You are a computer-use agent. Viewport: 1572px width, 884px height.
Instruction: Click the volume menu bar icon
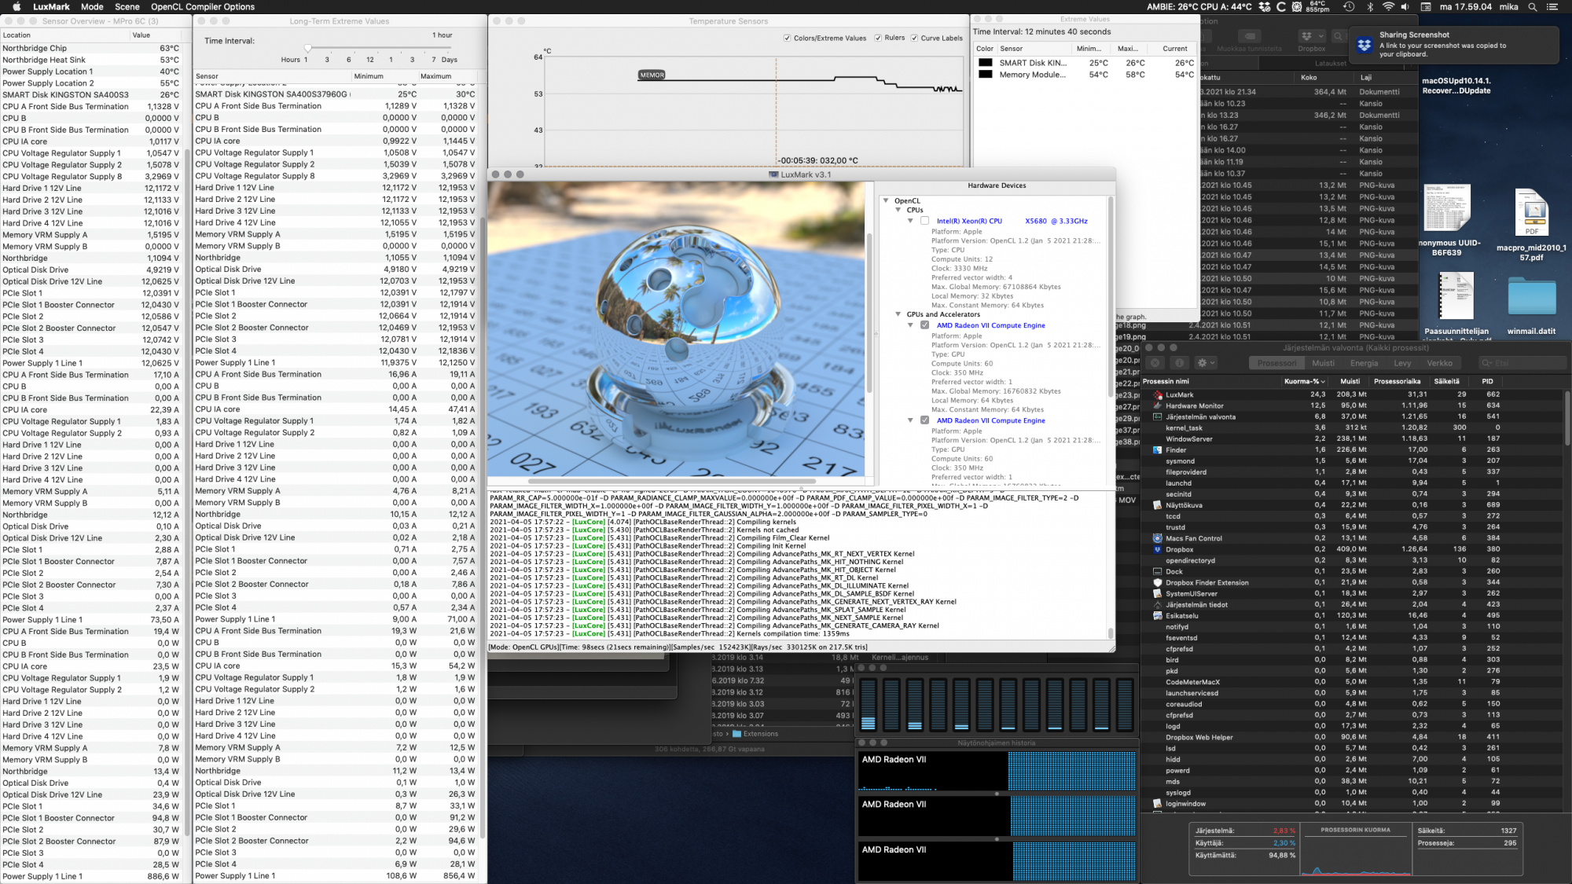pyautogui.click(x=1406, y=6)
